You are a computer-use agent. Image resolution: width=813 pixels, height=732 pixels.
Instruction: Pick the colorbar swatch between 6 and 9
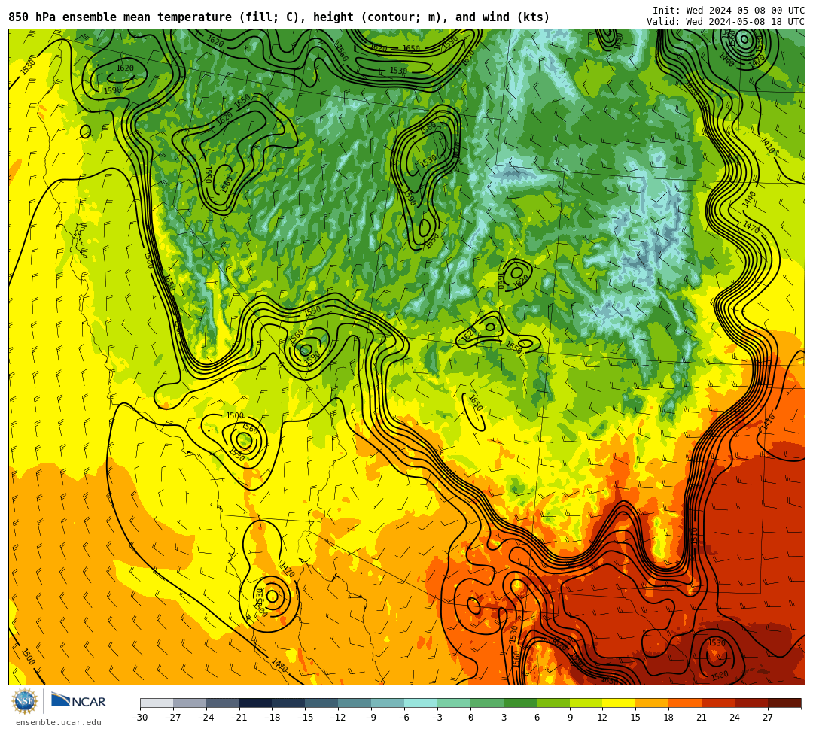[553, 703]
